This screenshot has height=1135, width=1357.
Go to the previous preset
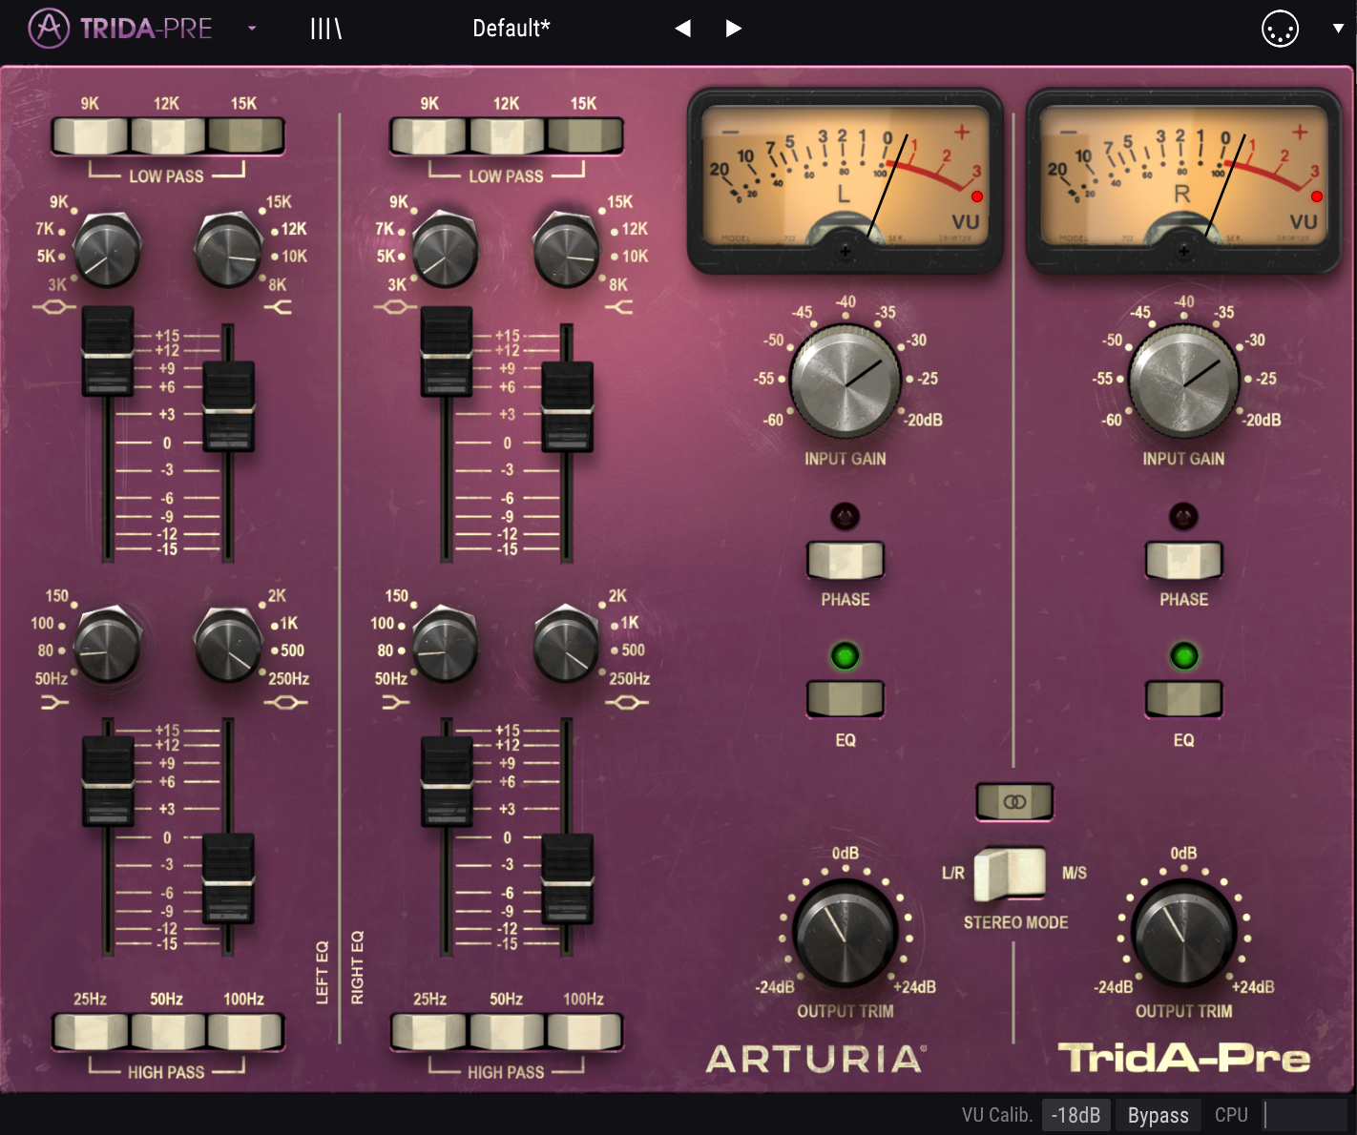coord(682,29)
